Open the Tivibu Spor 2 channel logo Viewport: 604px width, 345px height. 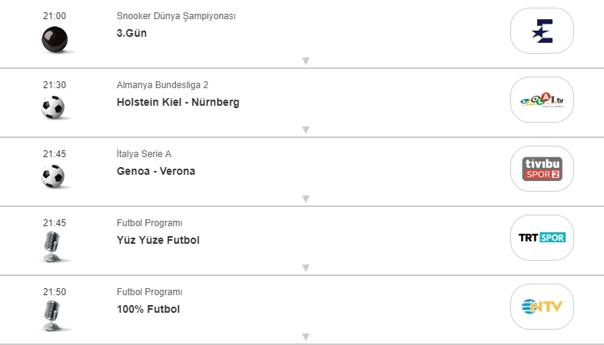pos(542,169)
